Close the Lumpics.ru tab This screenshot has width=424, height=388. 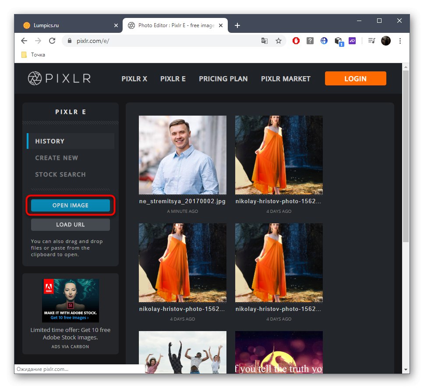click(x=116, y=25)
